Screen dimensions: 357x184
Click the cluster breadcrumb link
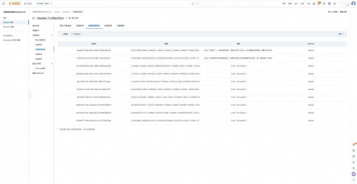click(x=57, y=12)
